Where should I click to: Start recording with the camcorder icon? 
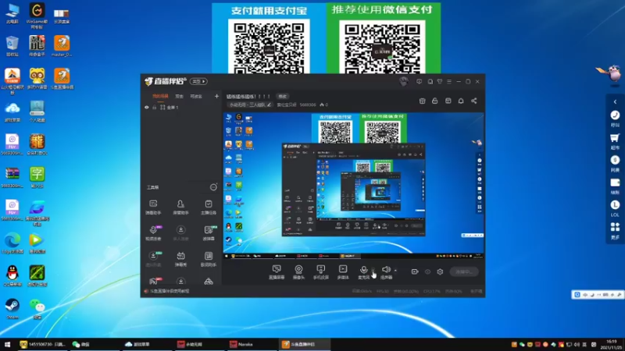(415, 271)
